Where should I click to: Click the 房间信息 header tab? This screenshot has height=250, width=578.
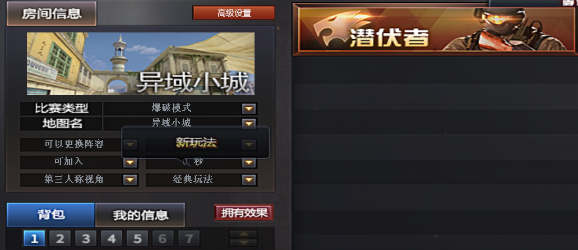point(52,14)
